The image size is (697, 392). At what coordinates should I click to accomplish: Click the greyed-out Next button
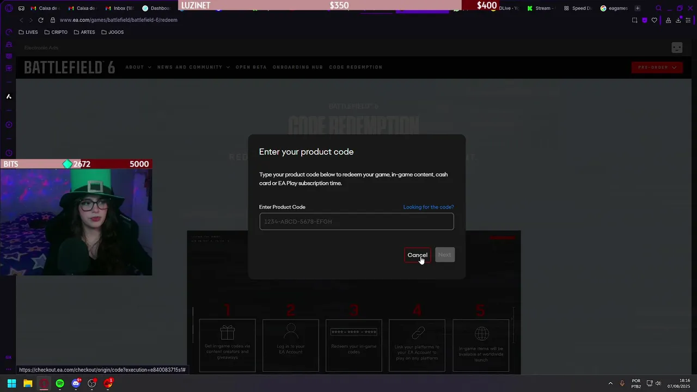tap(444, 255)
